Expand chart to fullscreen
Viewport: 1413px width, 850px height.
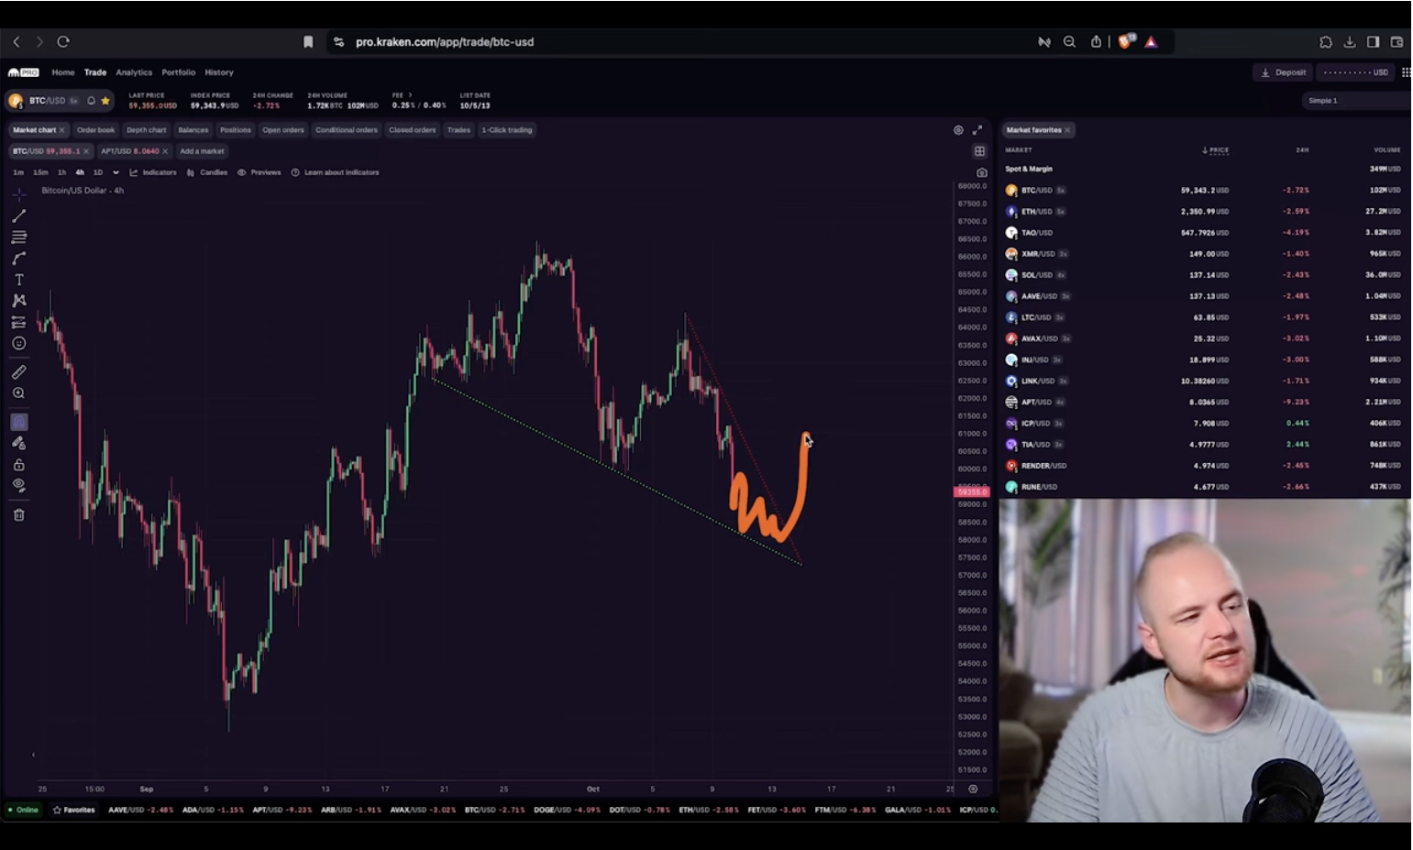(x=977, y=130)
